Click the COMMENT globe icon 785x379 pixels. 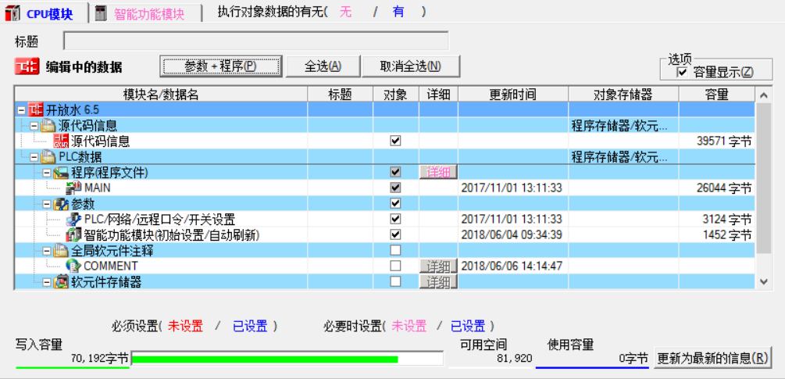74,266
